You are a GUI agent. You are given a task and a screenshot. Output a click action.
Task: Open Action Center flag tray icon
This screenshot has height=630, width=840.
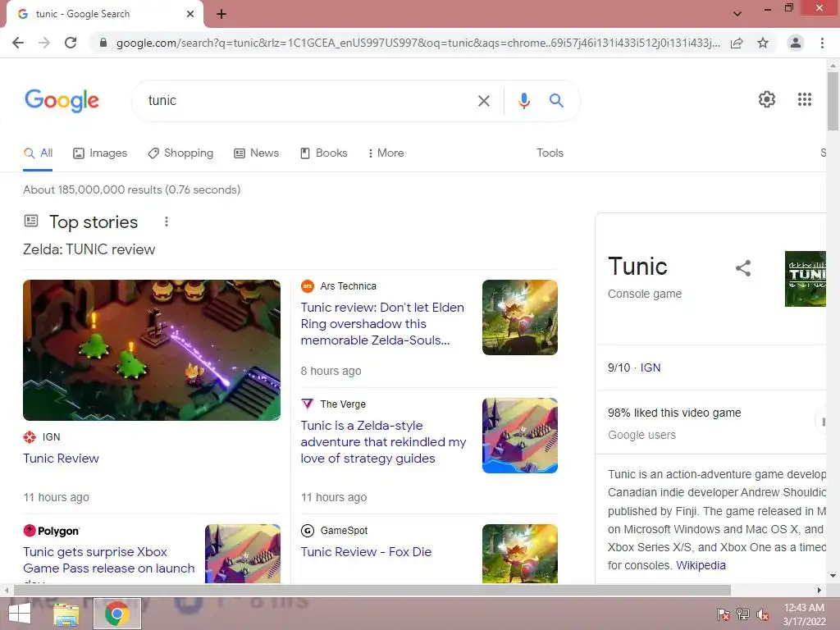723,614
